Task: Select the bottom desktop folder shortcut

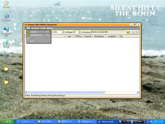Action: [6, 84]
